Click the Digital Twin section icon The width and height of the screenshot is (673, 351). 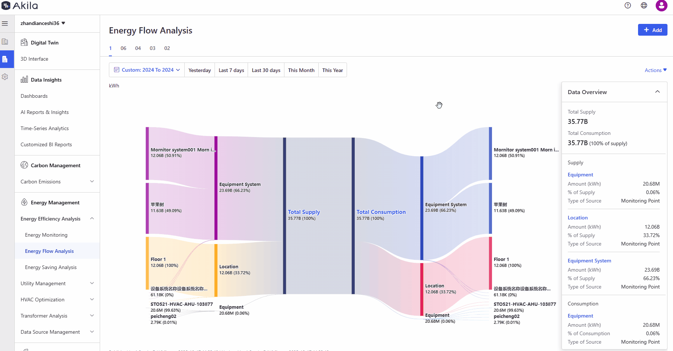click(x=24, y=42)
